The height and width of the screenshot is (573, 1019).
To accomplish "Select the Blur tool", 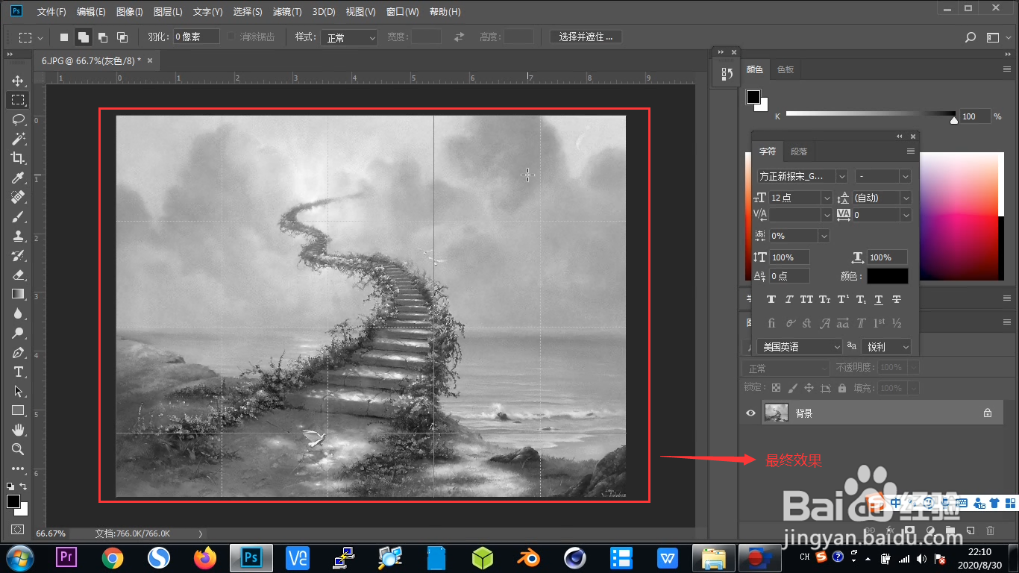I will pos(18,313).
